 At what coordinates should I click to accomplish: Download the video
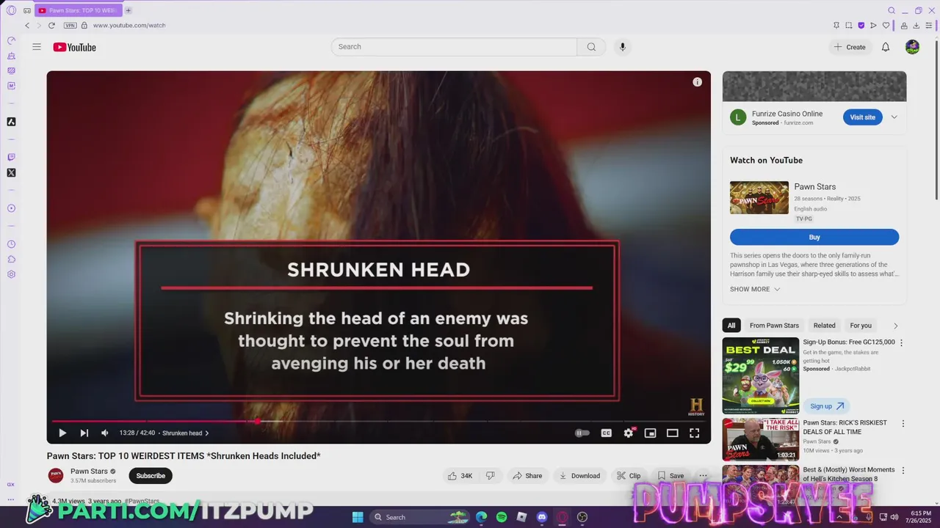579,476
